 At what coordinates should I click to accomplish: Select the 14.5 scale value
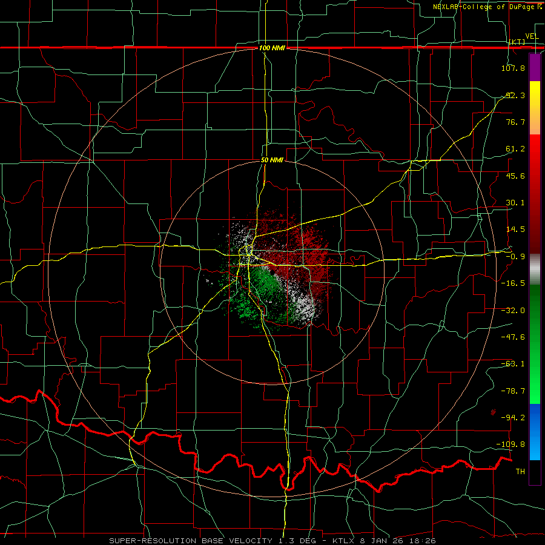pos(515,230)
